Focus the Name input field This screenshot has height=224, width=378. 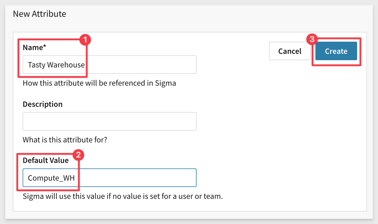pyautogui.click(x=139, y=65)
